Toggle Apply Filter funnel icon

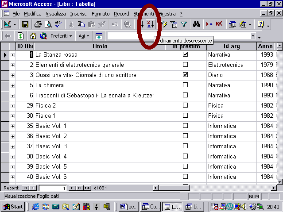[184, 24]
